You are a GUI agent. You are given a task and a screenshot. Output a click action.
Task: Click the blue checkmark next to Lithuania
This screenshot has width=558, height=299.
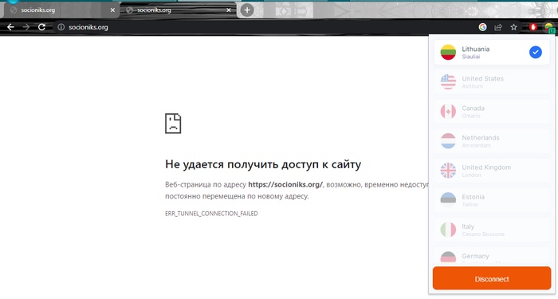tap(535, 53)
